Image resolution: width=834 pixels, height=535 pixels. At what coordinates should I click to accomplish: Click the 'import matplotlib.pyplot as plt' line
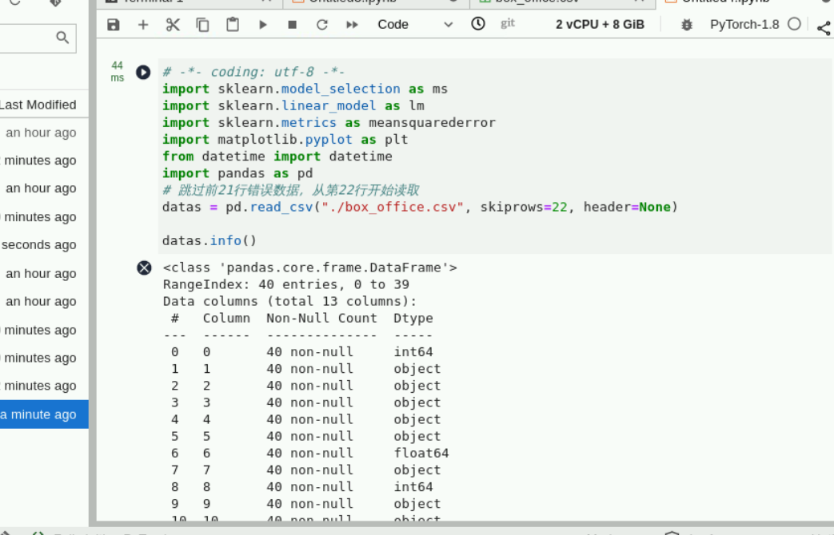coord(285,140)
